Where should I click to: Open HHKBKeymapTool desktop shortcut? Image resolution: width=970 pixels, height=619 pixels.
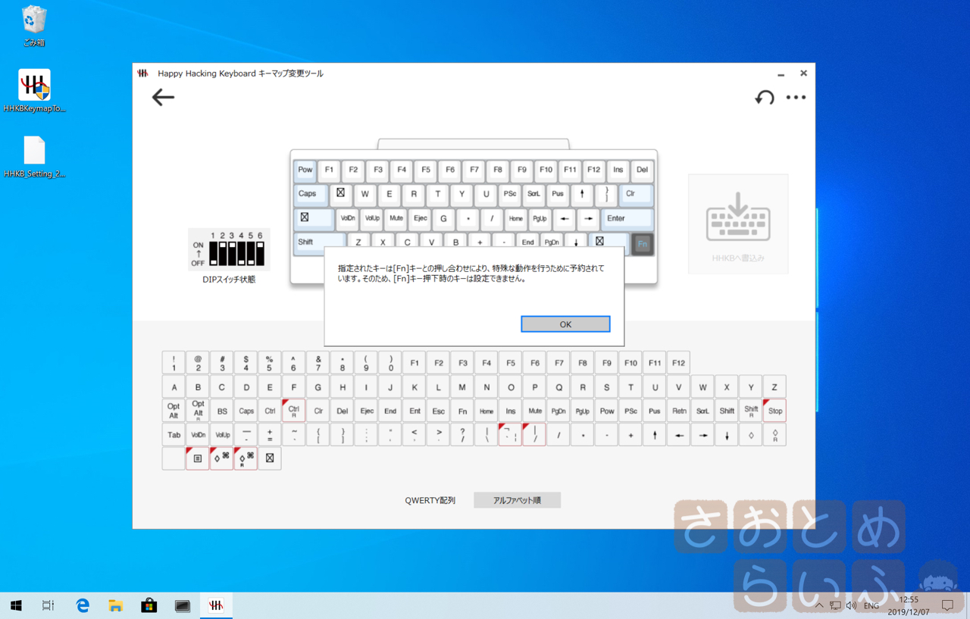(34, 91)
